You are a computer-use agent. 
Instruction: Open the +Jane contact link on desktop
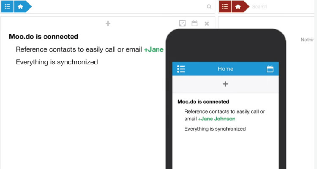[154, 49]
